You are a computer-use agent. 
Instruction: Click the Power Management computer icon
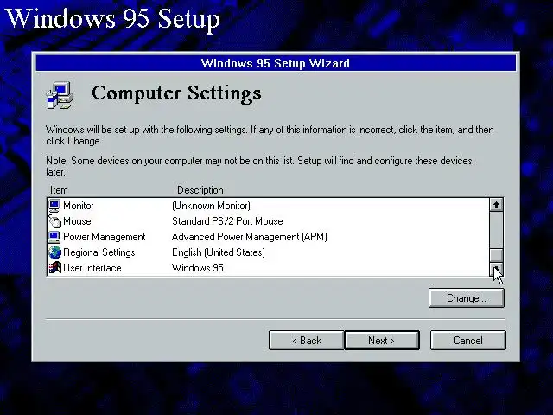click(x=54, y=237)
